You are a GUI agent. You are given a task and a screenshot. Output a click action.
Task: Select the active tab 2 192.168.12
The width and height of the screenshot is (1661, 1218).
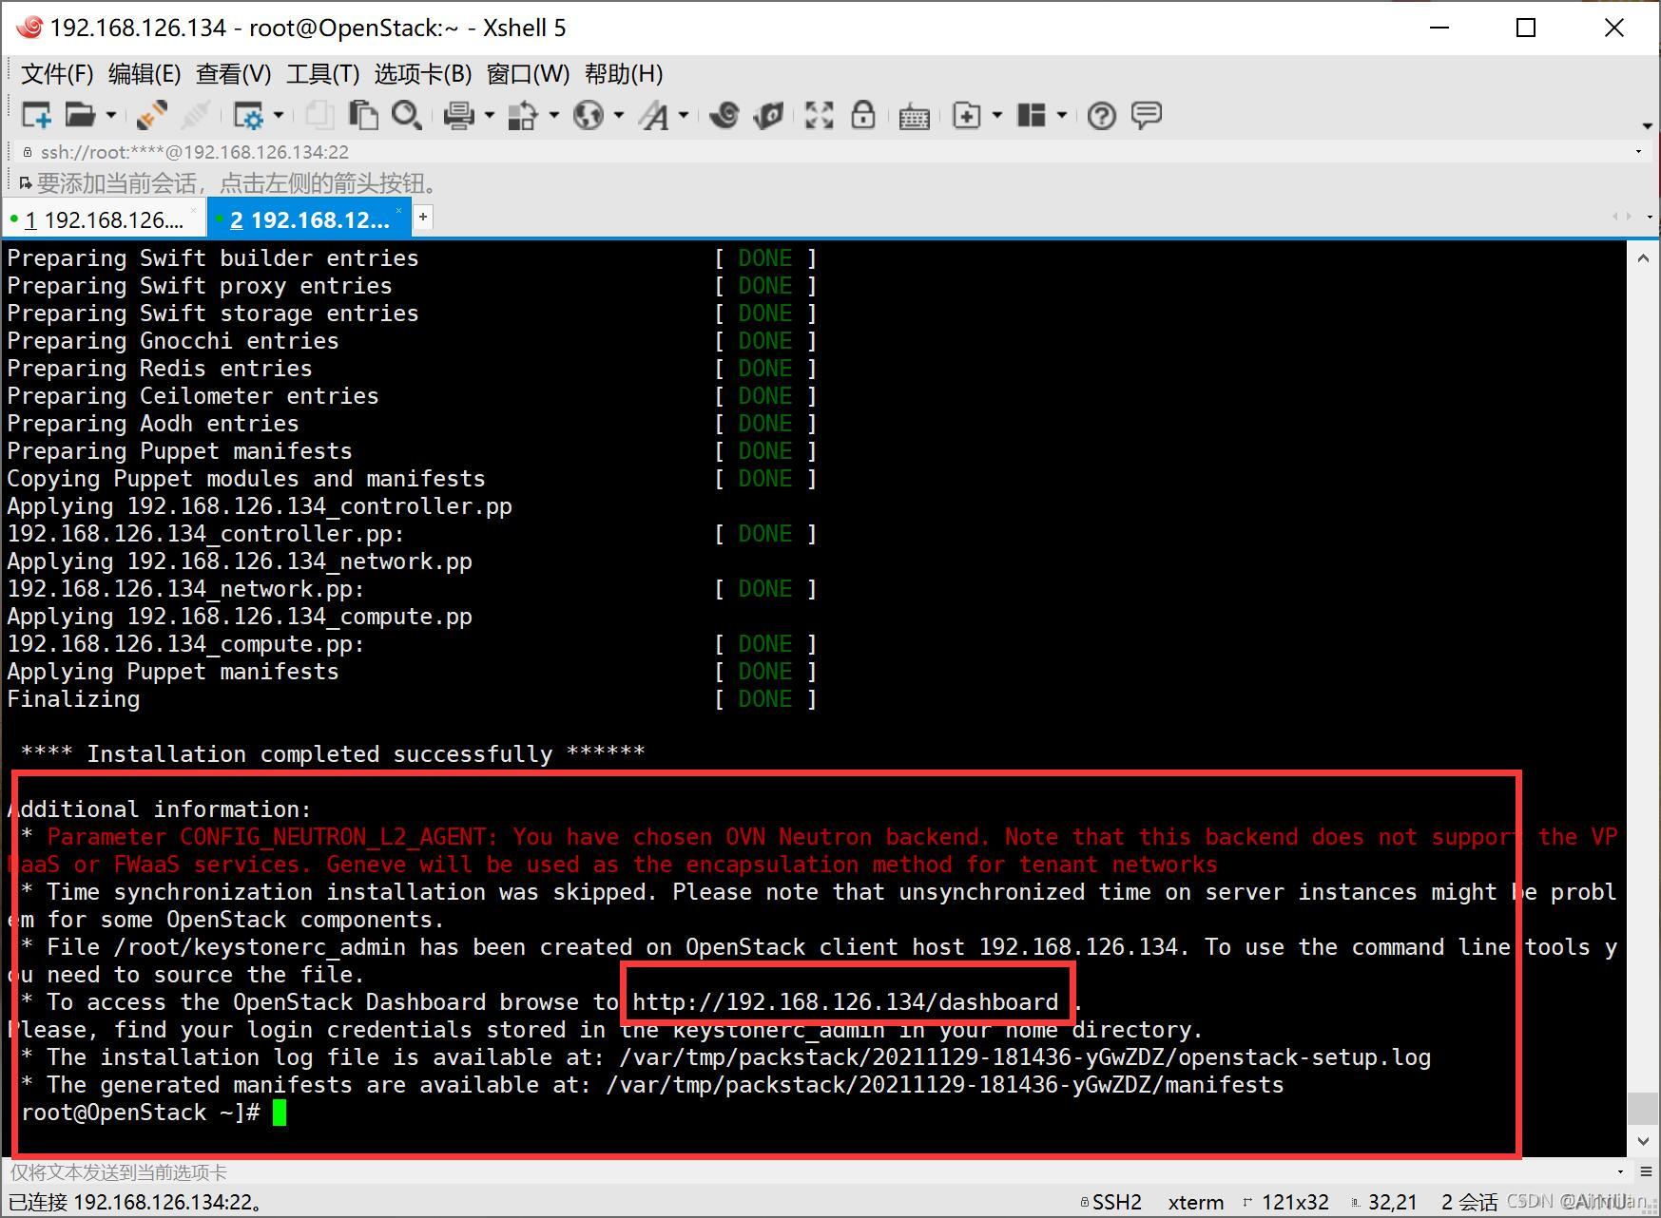pos(310,219)
